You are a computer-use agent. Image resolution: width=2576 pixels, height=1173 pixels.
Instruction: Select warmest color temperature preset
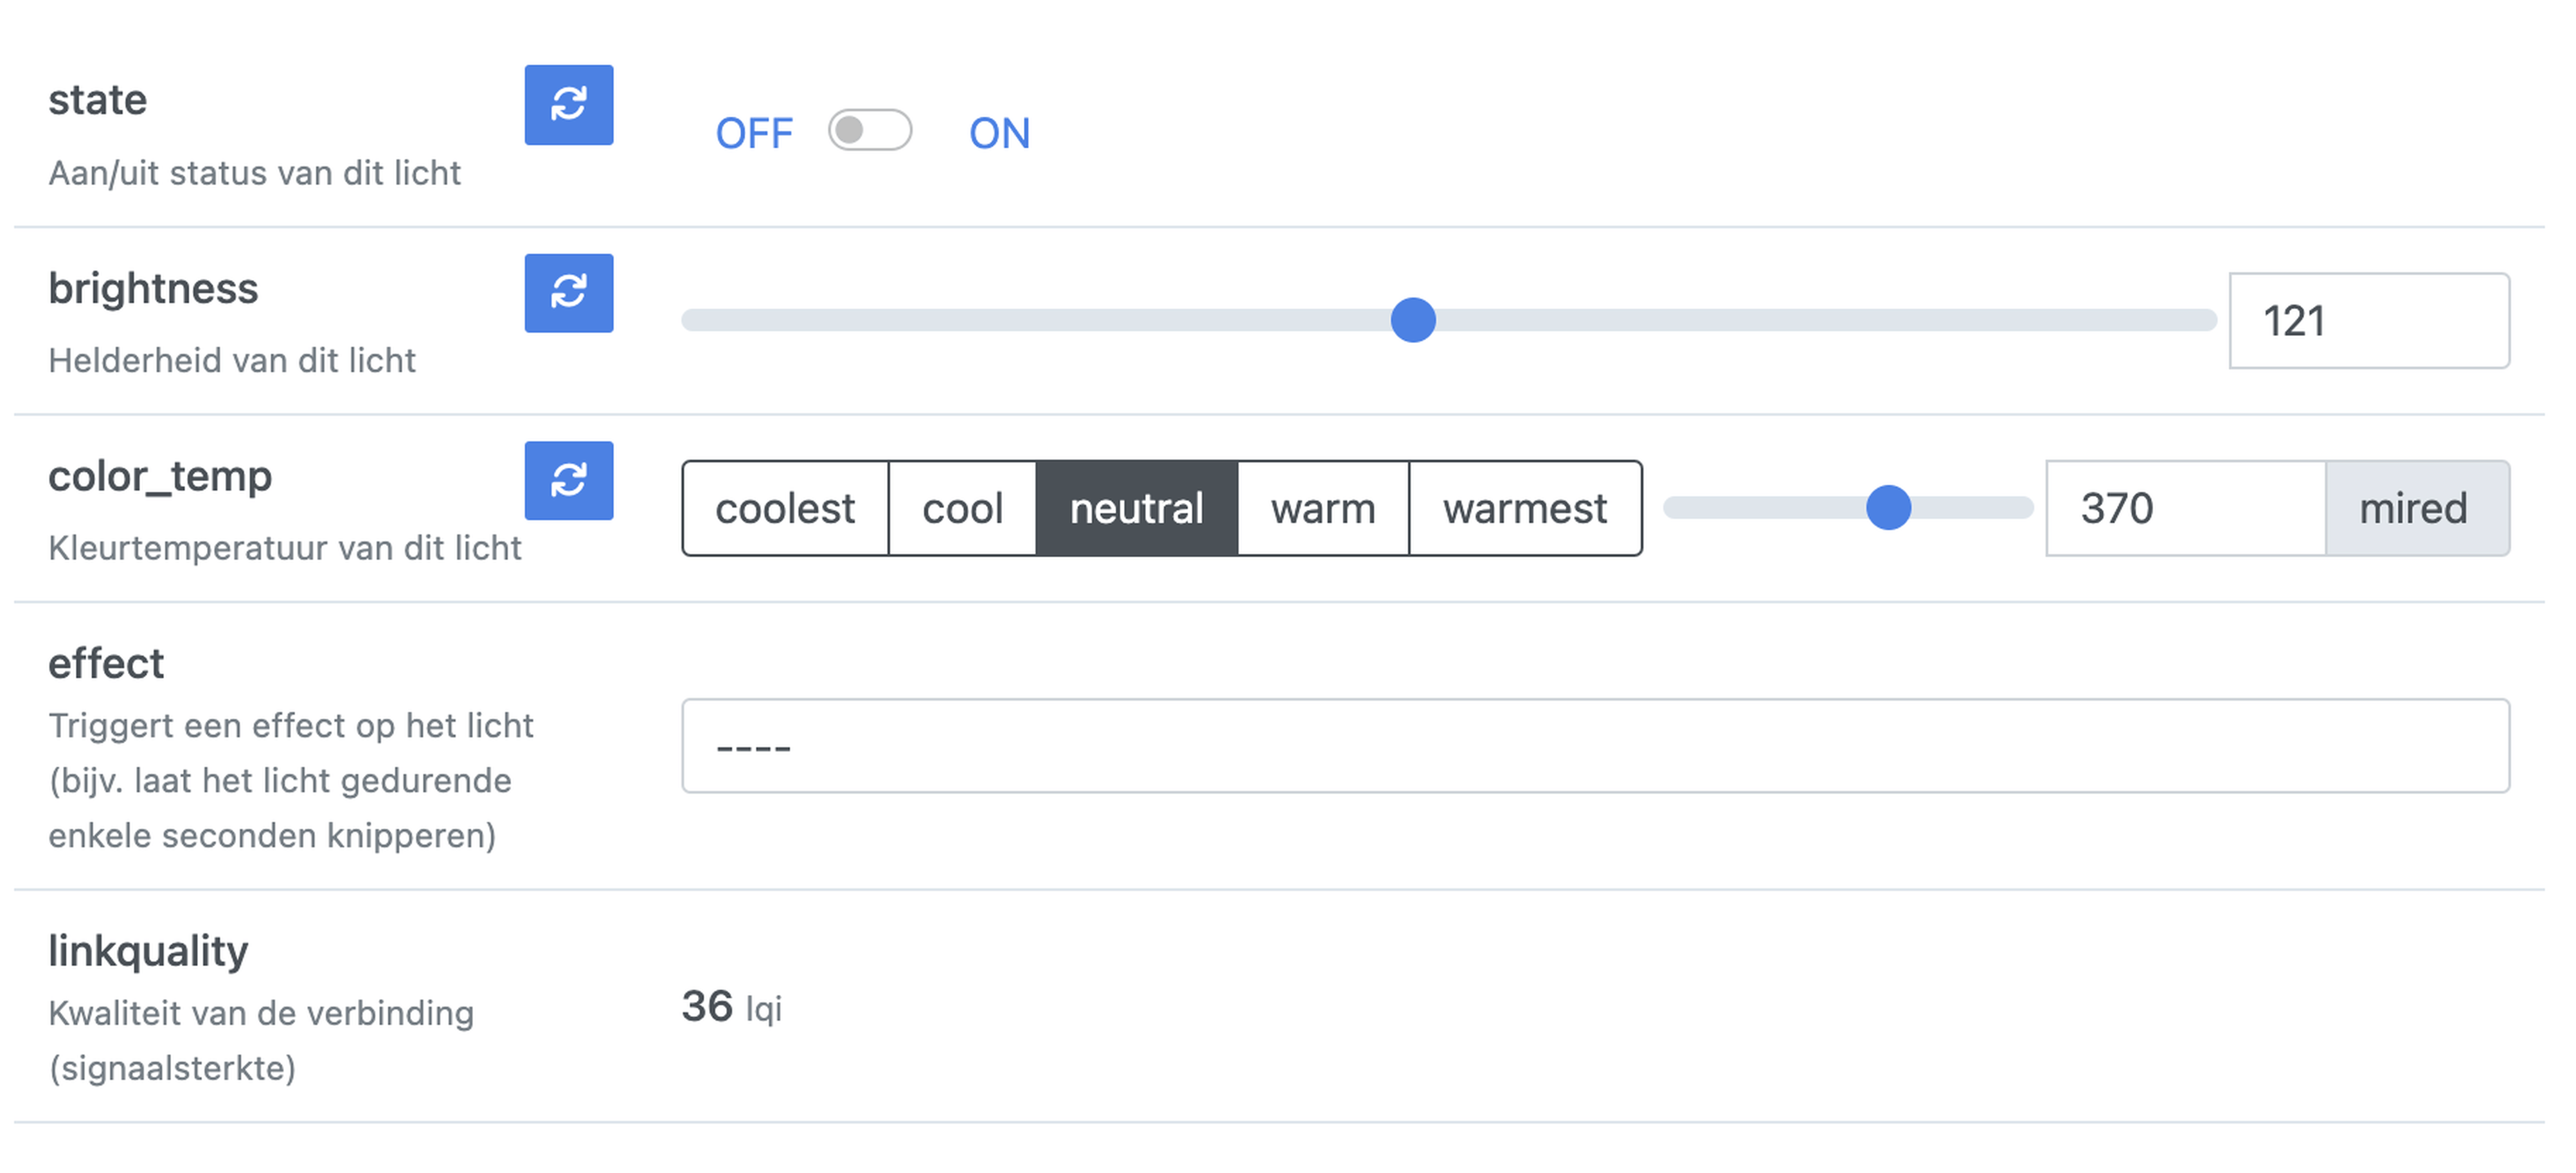(1524, 509)
